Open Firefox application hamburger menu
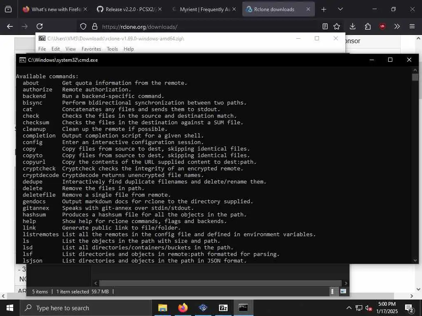 (412, 26)
